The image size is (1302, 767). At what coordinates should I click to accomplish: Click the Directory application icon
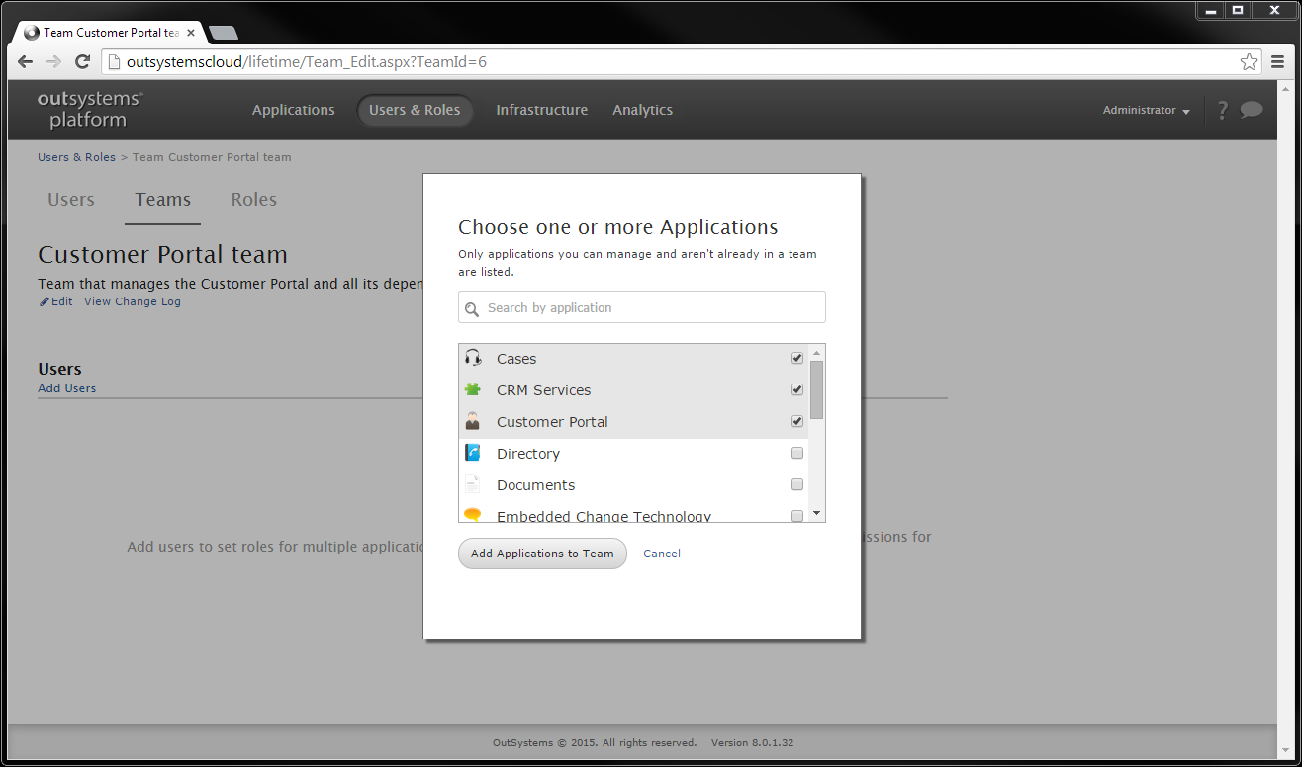point(473,453)
